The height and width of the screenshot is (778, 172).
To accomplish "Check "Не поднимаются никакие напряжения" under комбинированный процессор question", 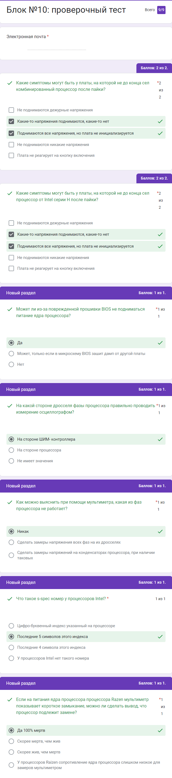I will pos(11,145).
